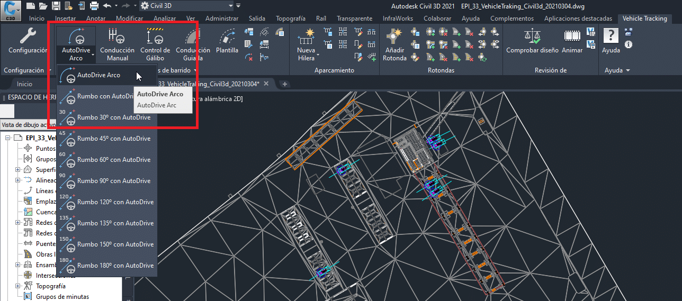The width and height of the screenshot is (682, 301).
Task: Choose Rumbo 90º con AutoDrive
Action: 107,181
